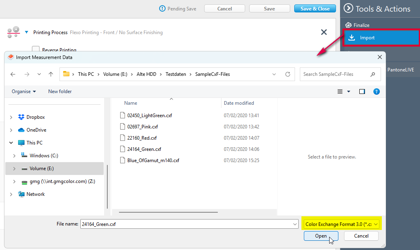Click the Dropbox icon in navigation pane
The image size is (420, 250).
21,117
